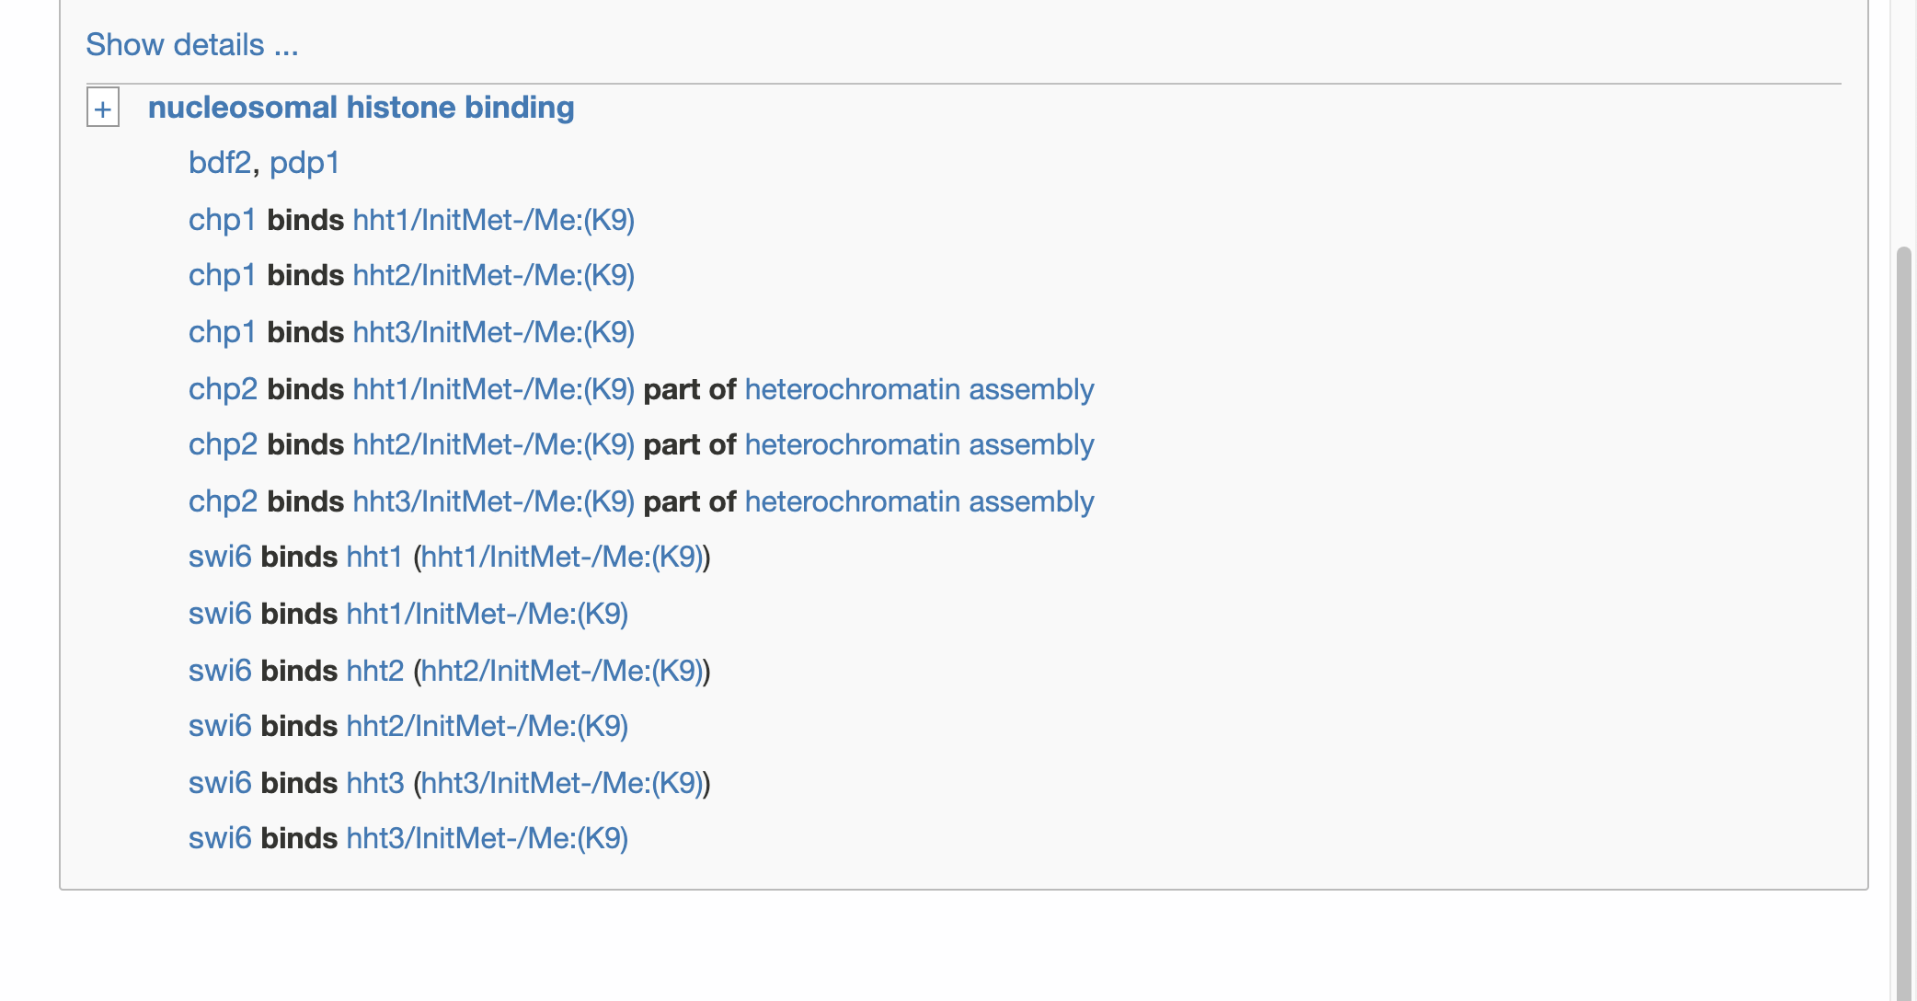The image size is (1917, 1001).
Task: Click hht1/InitMet-/Me:(K9) next to chp1
Action: click(x=494, y=220)
